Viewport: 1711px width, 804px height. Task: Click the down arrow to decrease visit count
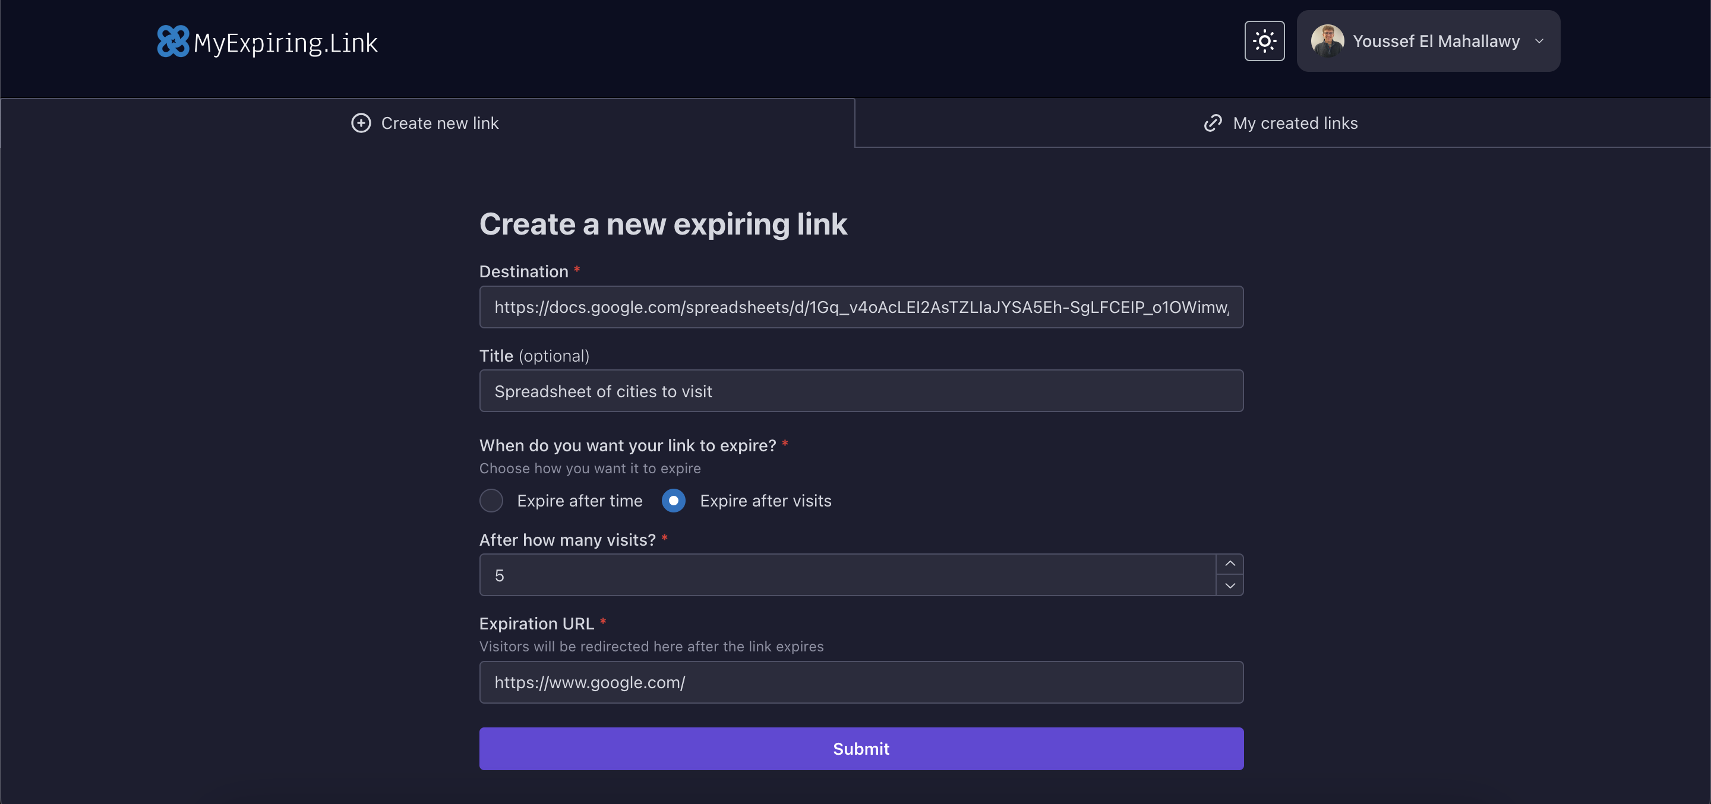pyautogui.click(x=1229, y=586)
